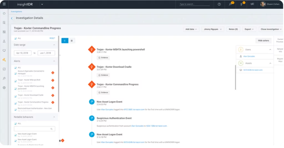Click the Assets actor circle icon

tap(241, 63)
